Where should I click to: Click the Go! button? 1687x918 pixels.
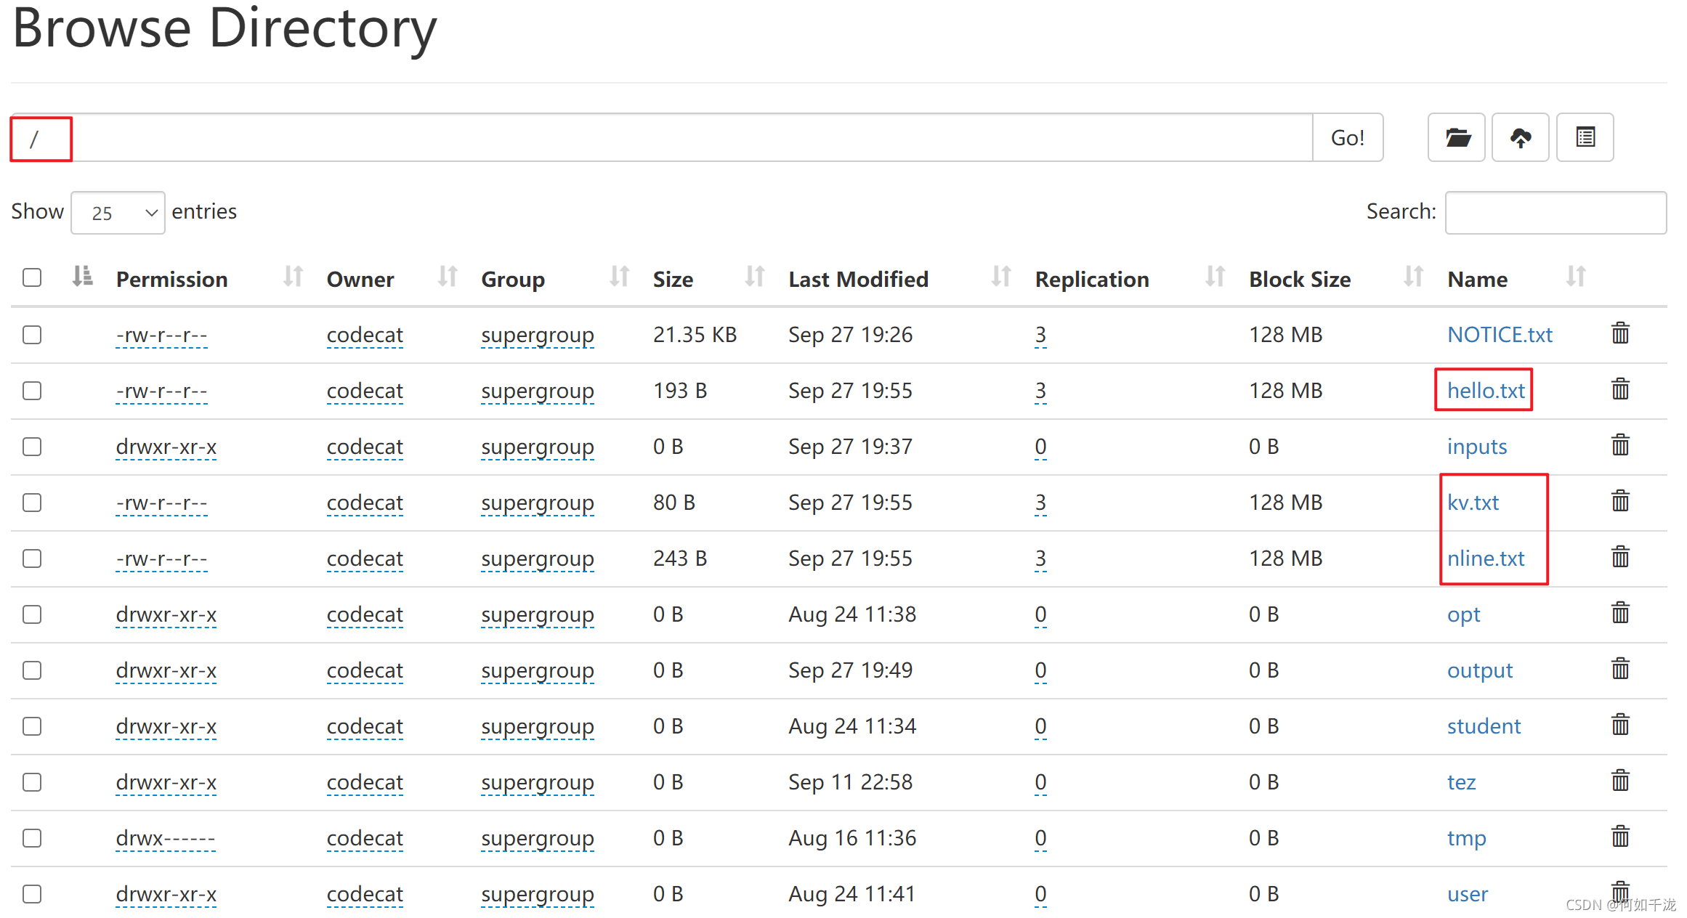click(1348, 137)
